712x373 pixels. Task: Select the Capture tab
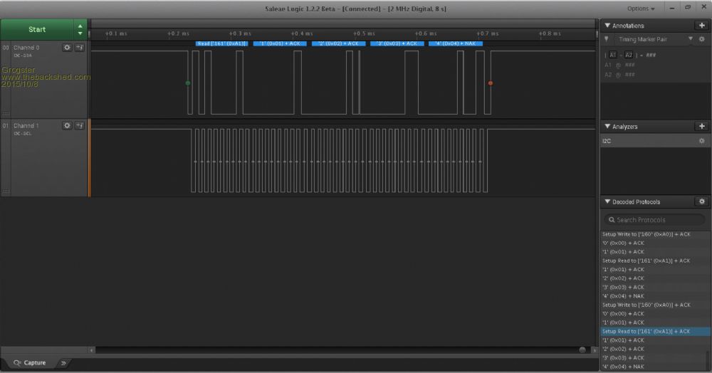coord(30,363)
